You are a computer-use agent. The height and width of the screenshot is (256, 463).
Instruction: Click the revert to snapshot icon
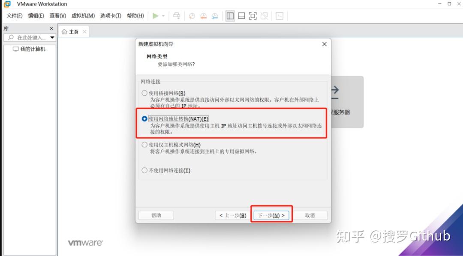204,16
